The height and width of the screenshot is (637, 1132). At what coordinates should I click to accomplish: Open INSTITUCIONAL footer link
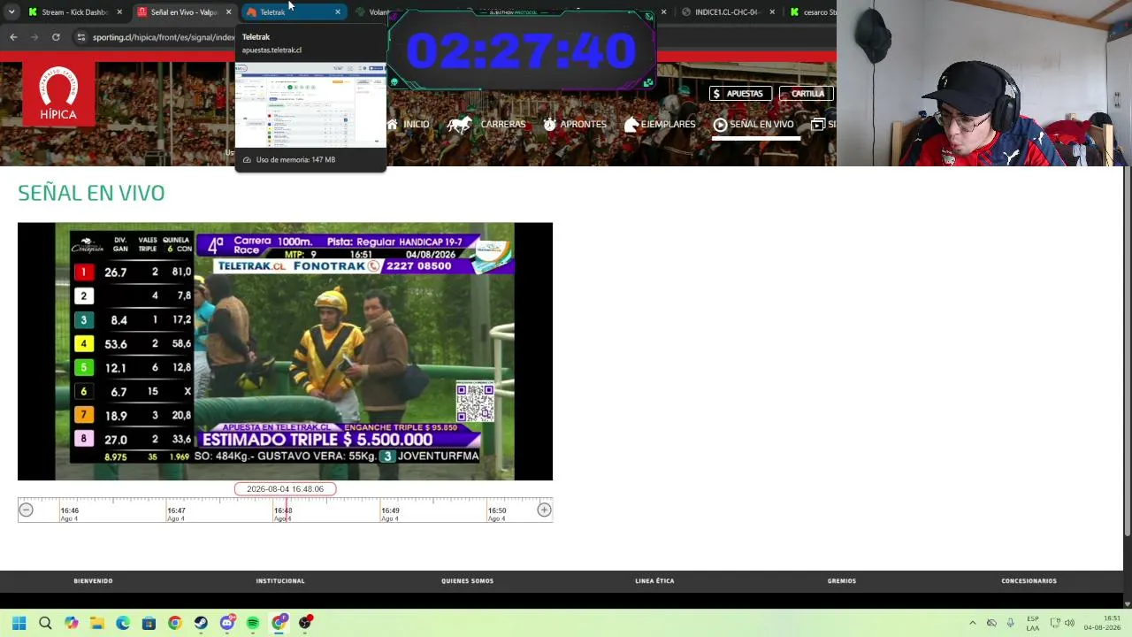pos(280,581)
